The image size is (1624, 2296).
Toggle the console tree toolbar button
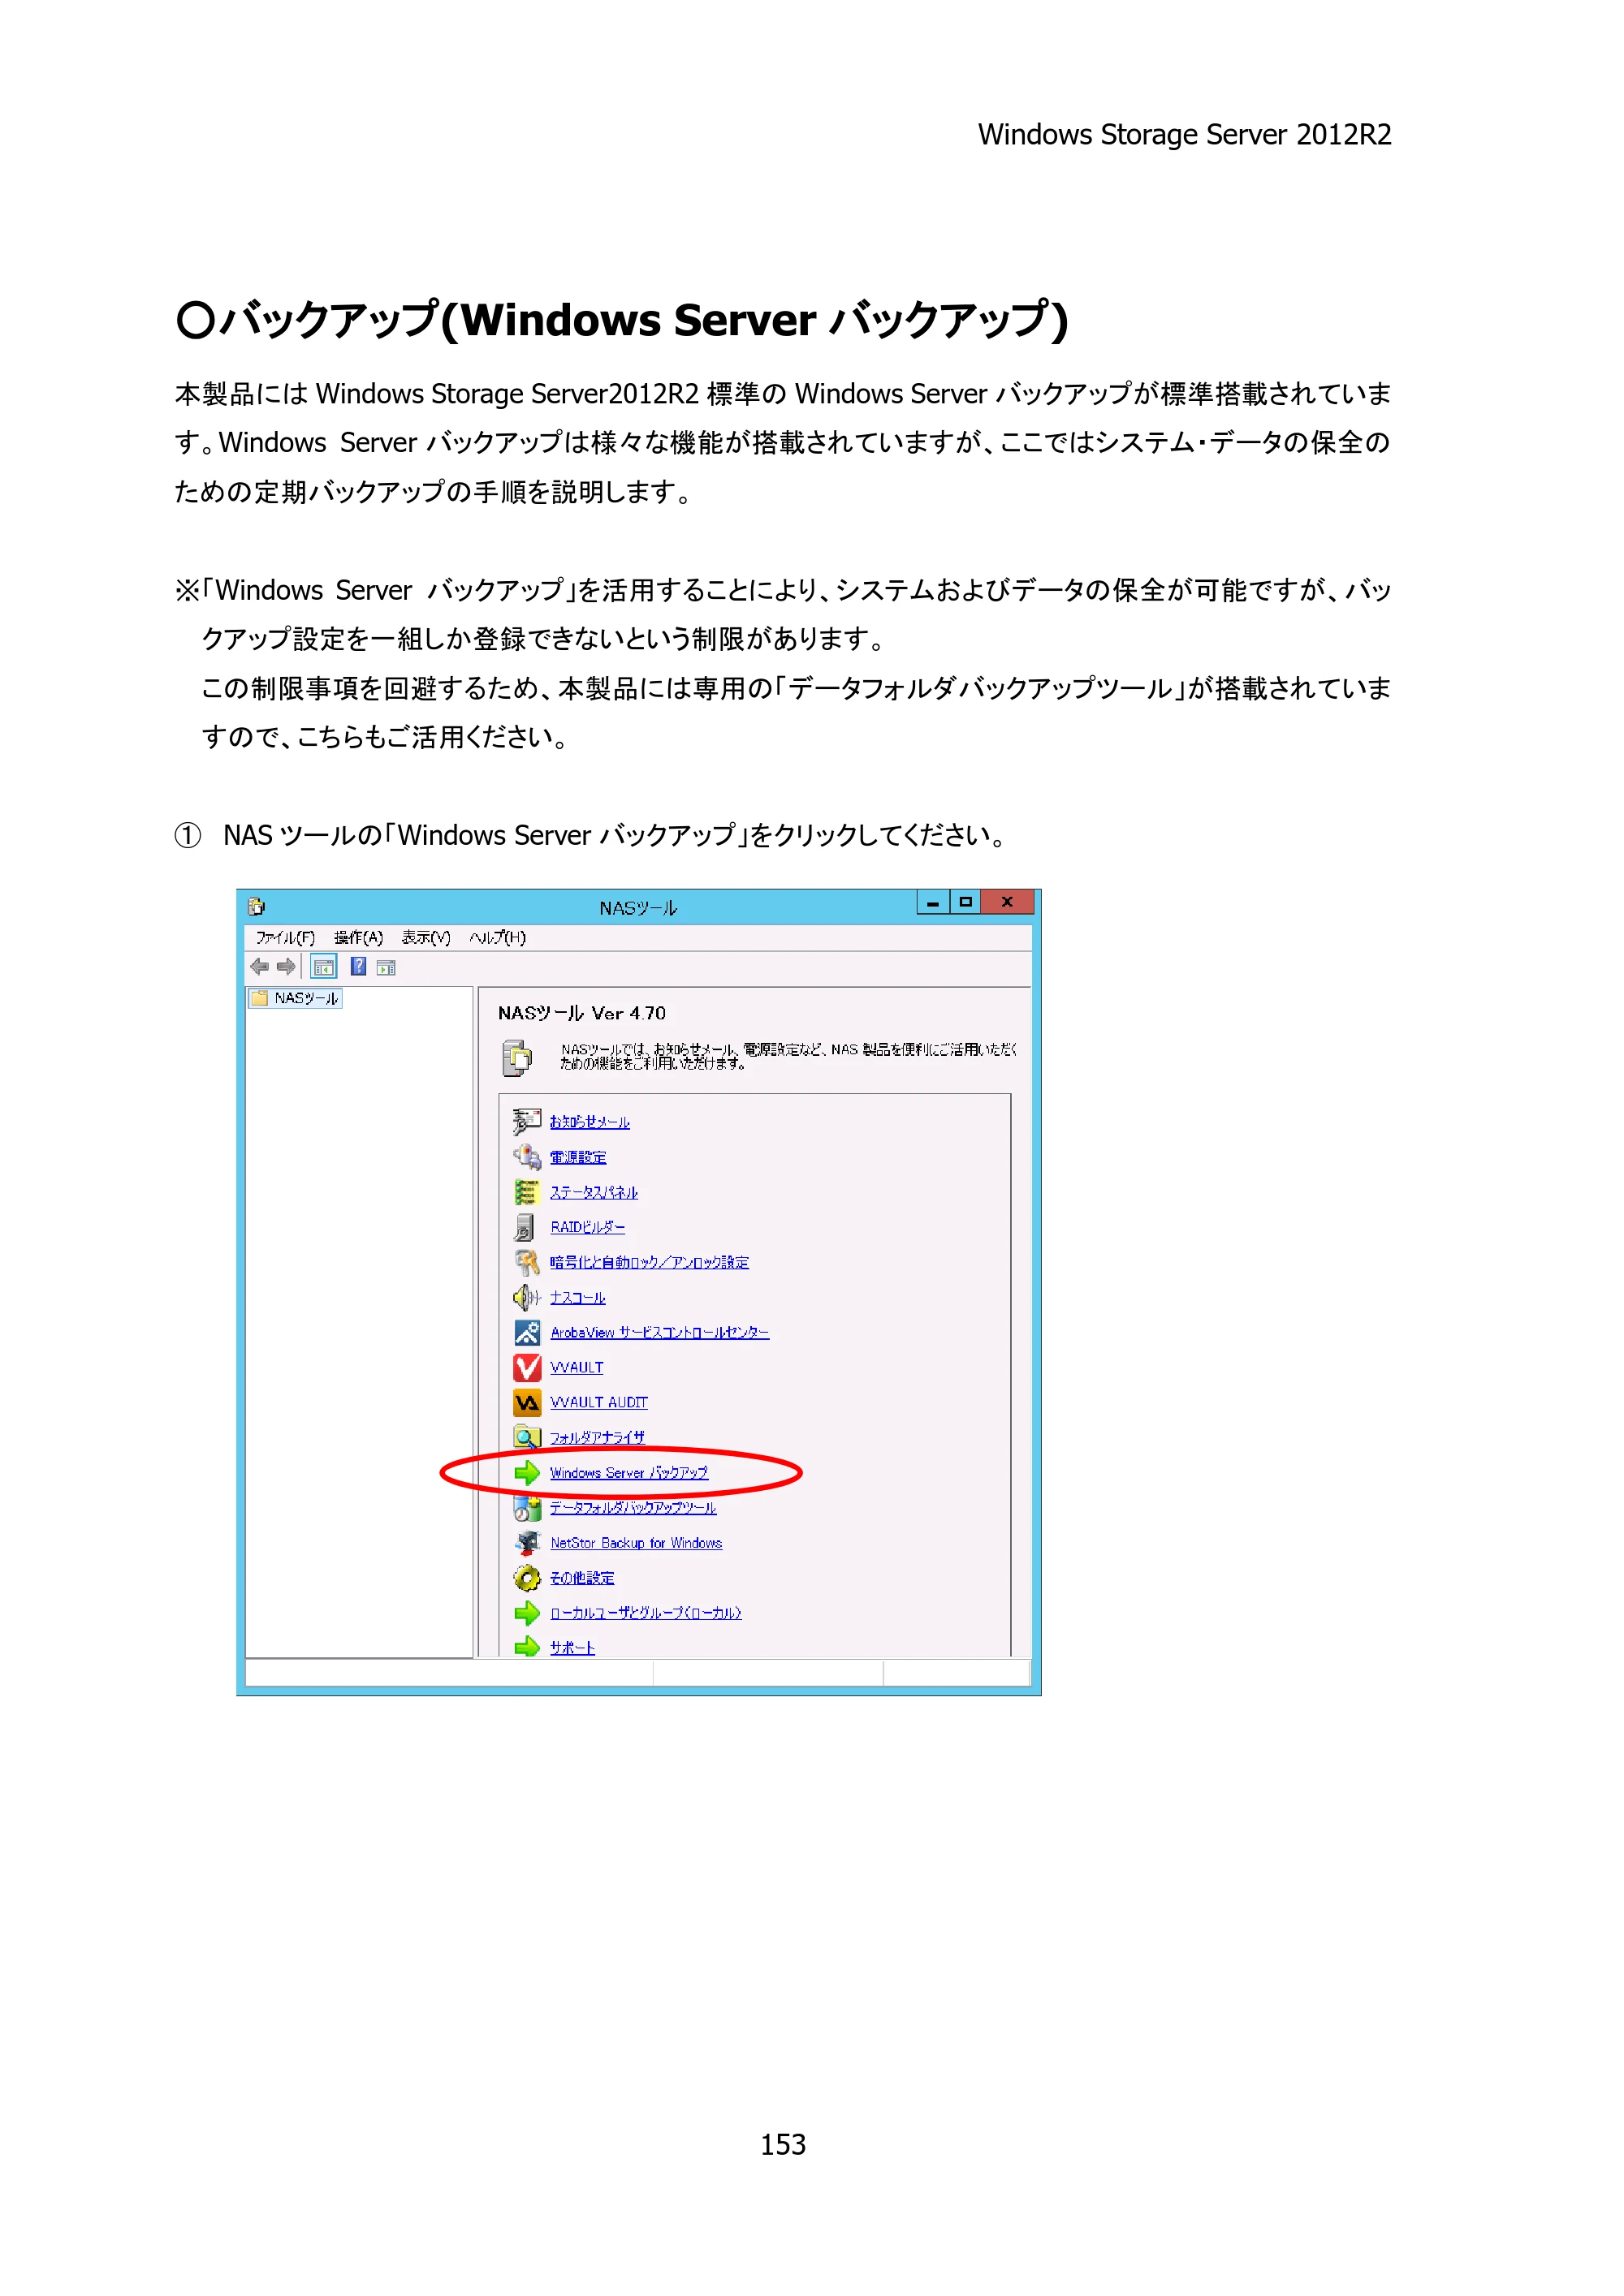(323, 967)
